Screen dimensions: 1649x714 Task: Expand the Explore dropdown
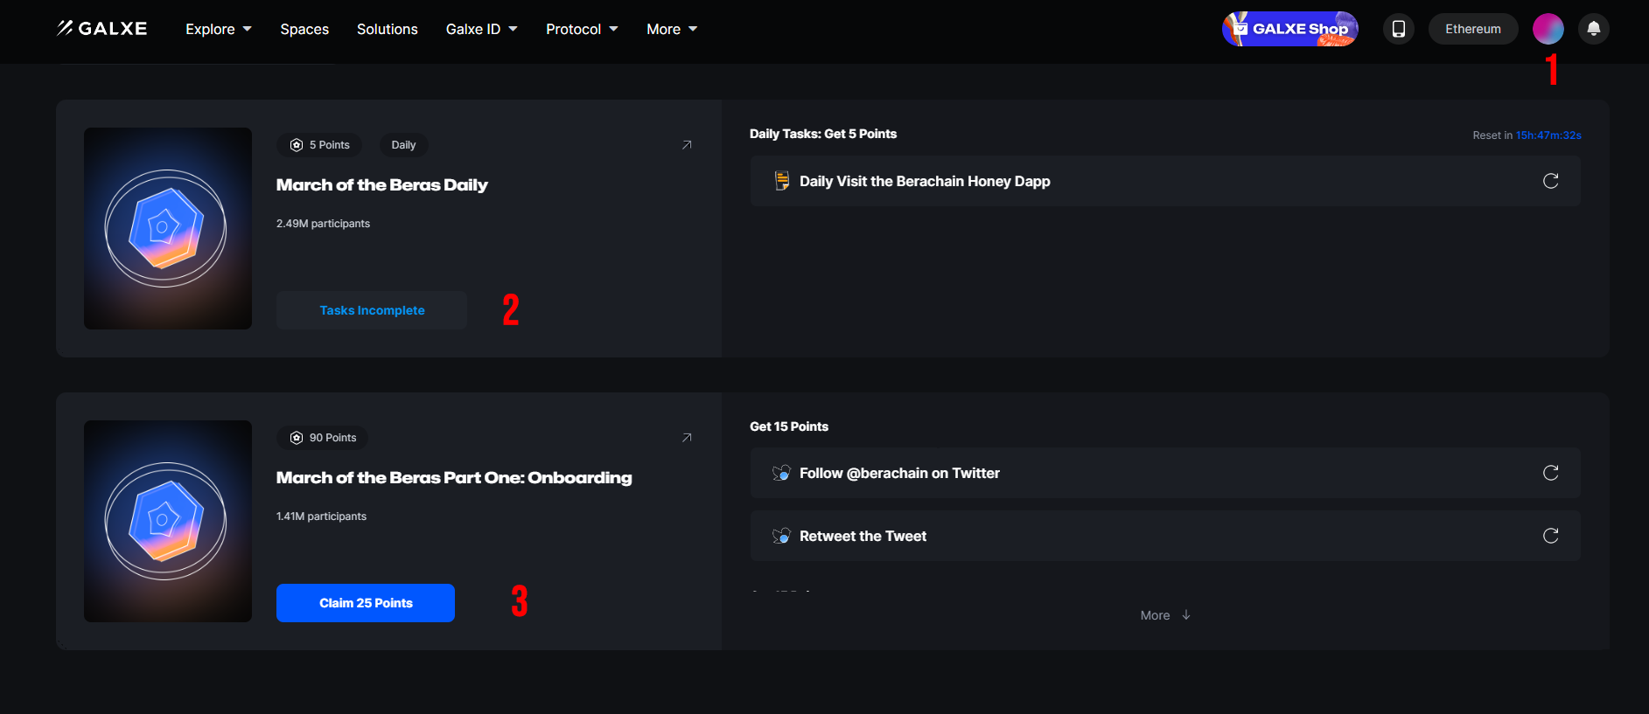click(219, 29)
